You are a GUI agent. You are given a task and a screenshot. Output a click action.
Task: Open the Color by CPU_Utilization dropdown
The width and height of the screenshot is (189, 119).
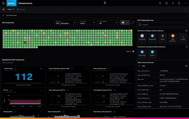tap(66, 23)
